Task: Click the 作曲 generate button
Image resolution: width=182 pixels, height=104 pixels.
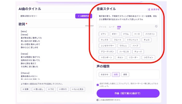Action: pyautogui.click(x=128, y=93)
